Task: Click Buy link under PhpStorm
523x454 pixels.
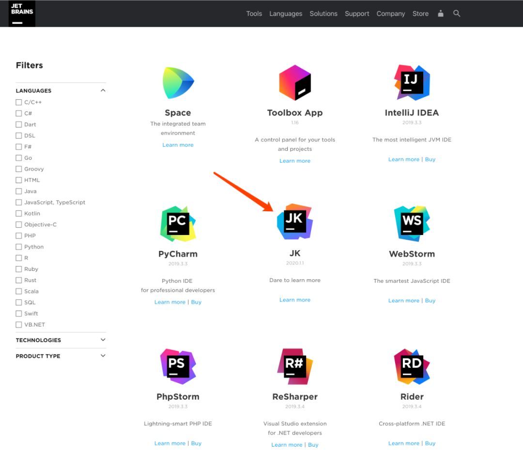Action: pyautogui.click(x=196, y=443)
